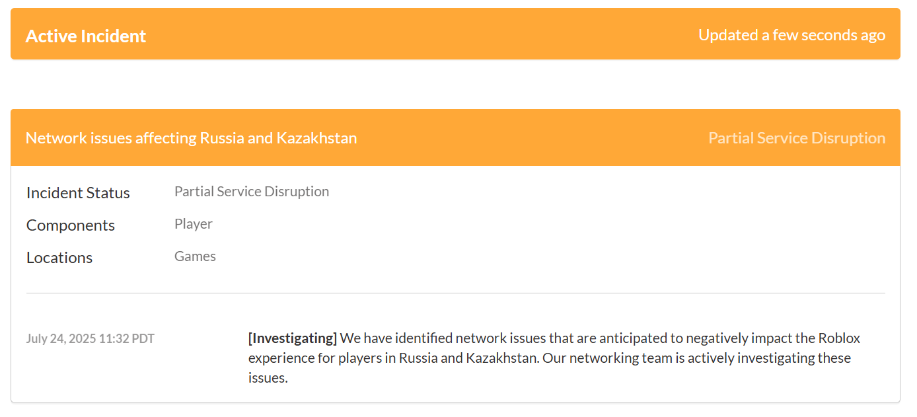
Task: Click the divider line above the incident update
Action: pyautogui.click(x=455, y=293)
